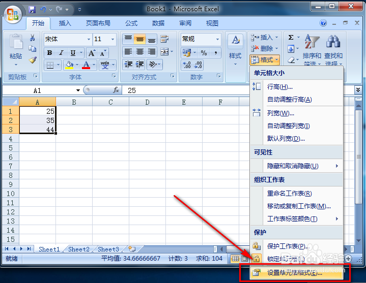Image resolution: width=366 pixels, height=283 pixels.
Task: Toggle underline formatting
Action: coord(73,53)
